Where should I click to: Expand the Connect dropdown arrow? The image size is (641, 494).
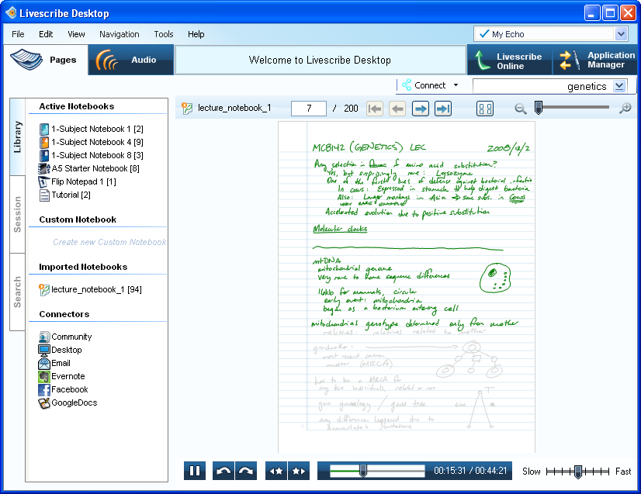click(x=456, y=85)
